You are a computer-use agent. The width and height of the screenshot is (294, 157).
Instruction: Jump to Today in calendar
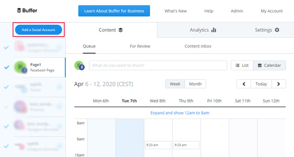261,84
